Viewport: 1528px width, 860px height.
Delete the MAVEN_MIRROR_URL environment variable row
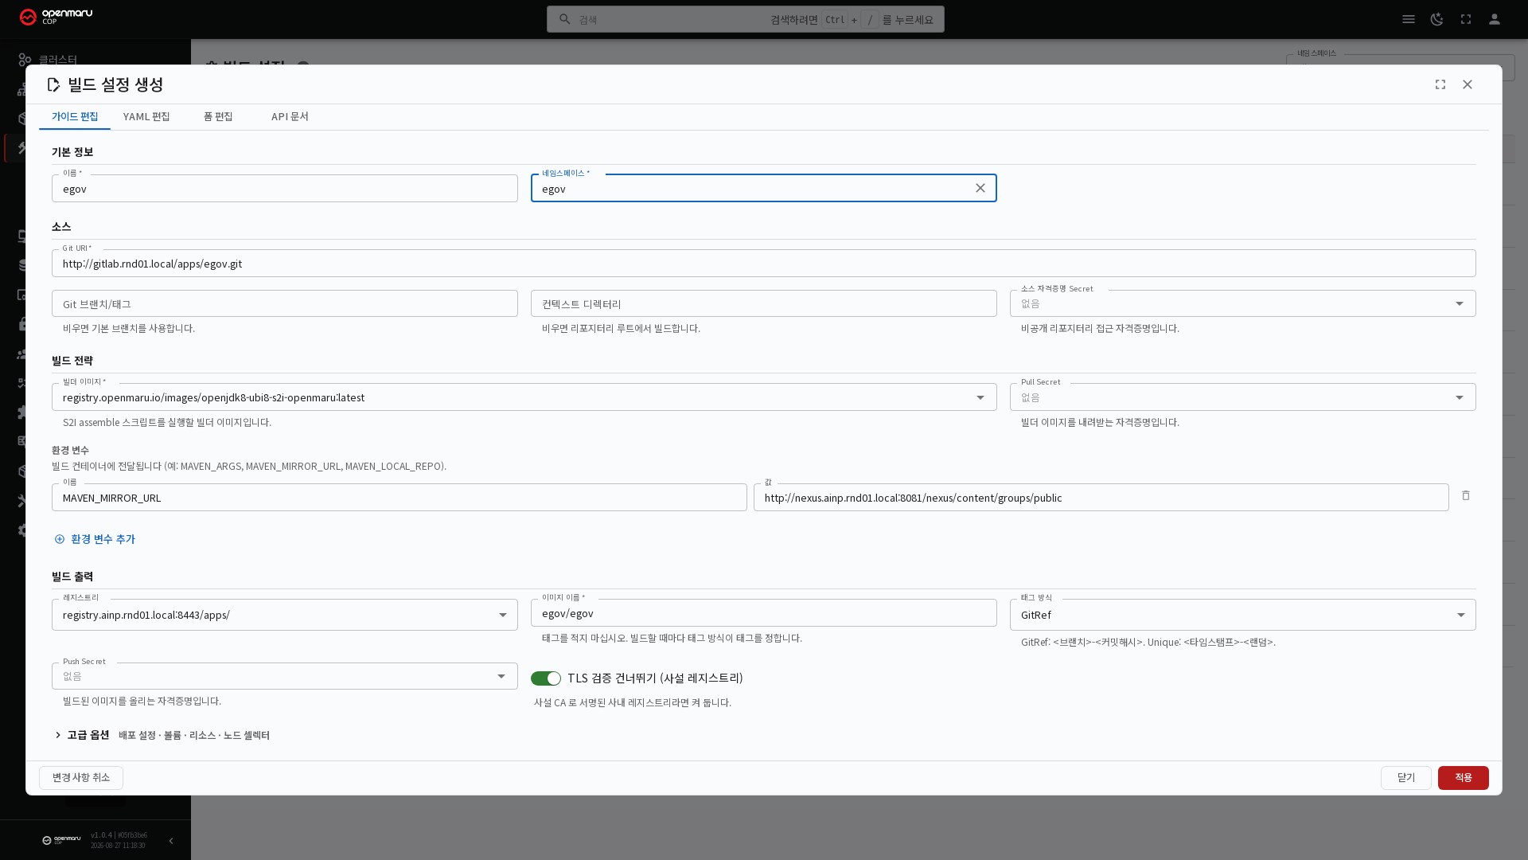tap(1466, 495)
